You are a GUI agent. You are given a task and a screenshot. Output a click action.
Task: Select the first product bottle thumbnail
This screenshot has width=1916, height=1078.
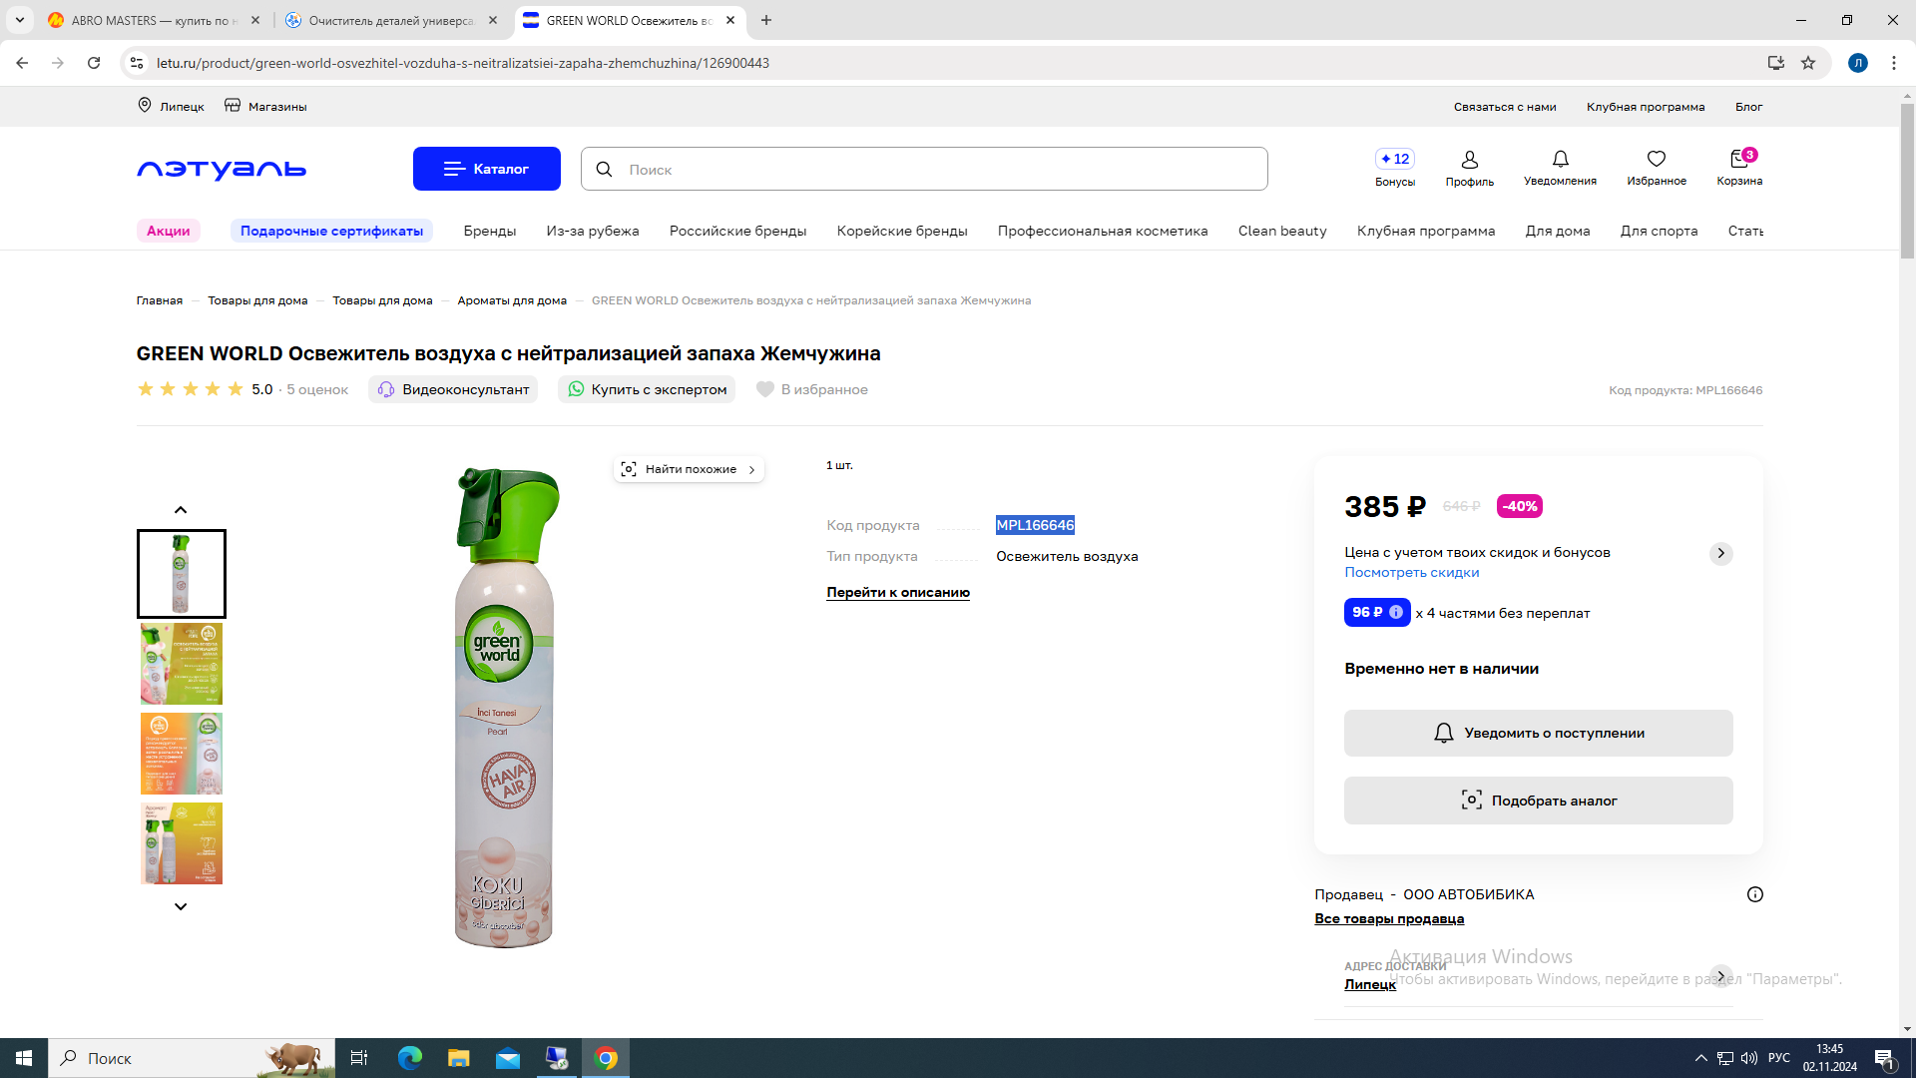point(182,574)
